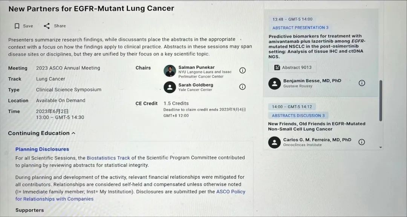Open the Abstract 9013 document button

click(292, 68)
